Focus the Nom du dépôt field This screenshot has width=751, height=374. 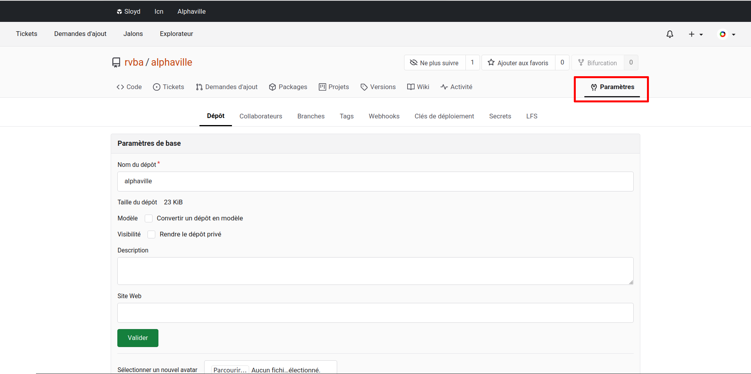(x=375, y=181)
